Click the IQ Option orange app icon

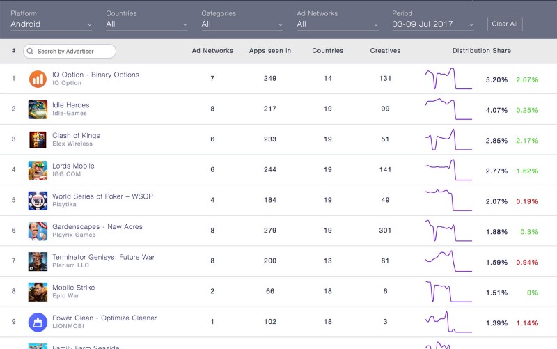[x=38, y=79]
